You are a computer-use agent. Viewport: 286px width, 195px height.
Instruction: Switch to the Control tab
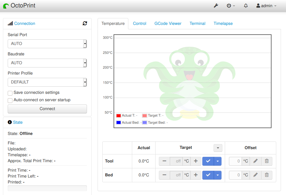click(140, 24)
